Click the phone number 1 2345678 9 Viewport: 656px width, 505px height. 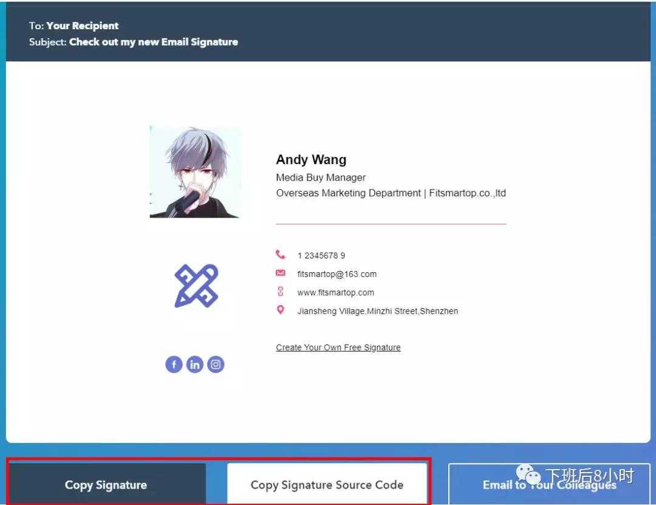321,256
